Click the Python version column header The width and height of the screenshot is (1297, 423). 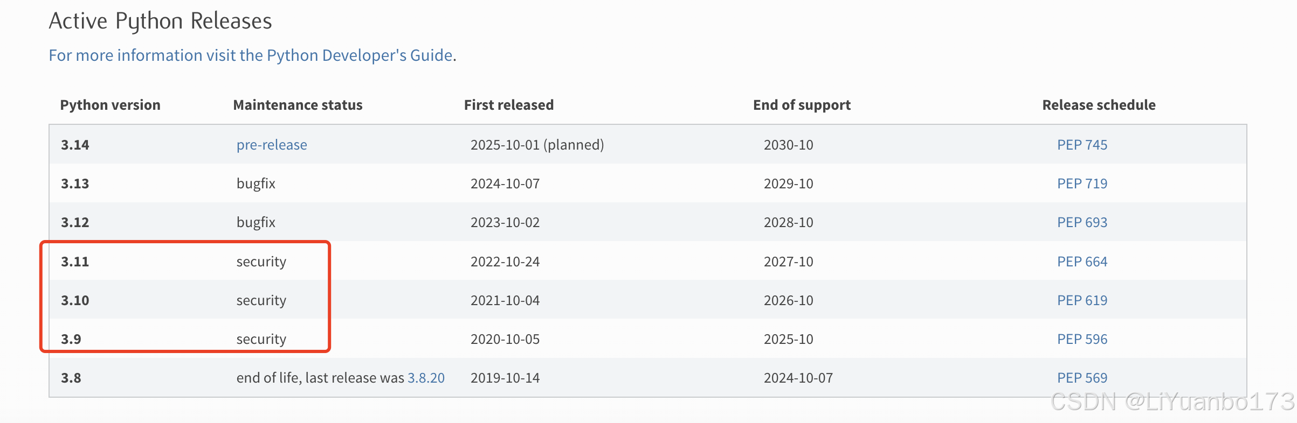coord(110,105)
